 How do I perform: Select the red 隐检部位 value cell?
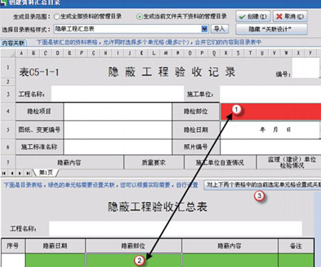click(271, 111)
